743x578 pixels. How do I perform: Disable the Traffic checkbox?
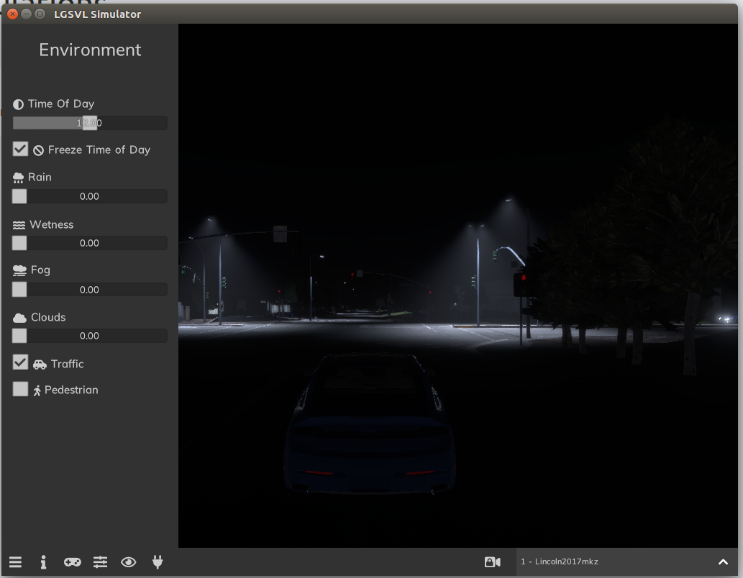tap(19, 362)
